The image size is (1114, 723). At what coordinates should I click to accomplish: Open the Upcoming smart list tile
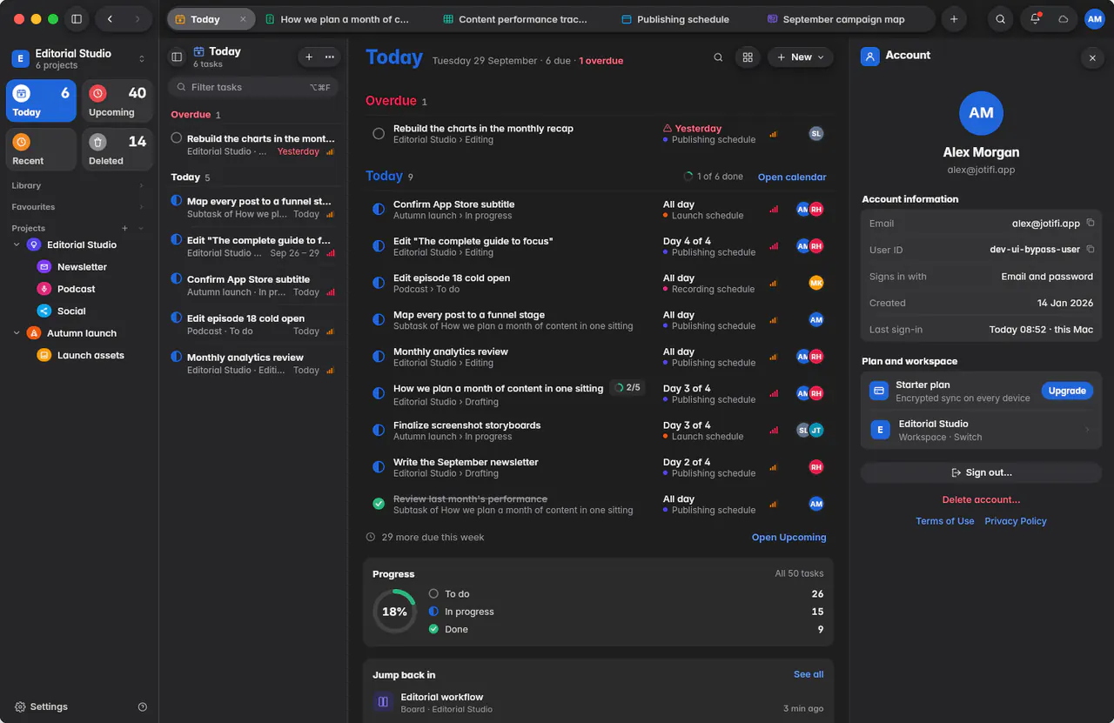pyautogui.click(x=117, y=101)
